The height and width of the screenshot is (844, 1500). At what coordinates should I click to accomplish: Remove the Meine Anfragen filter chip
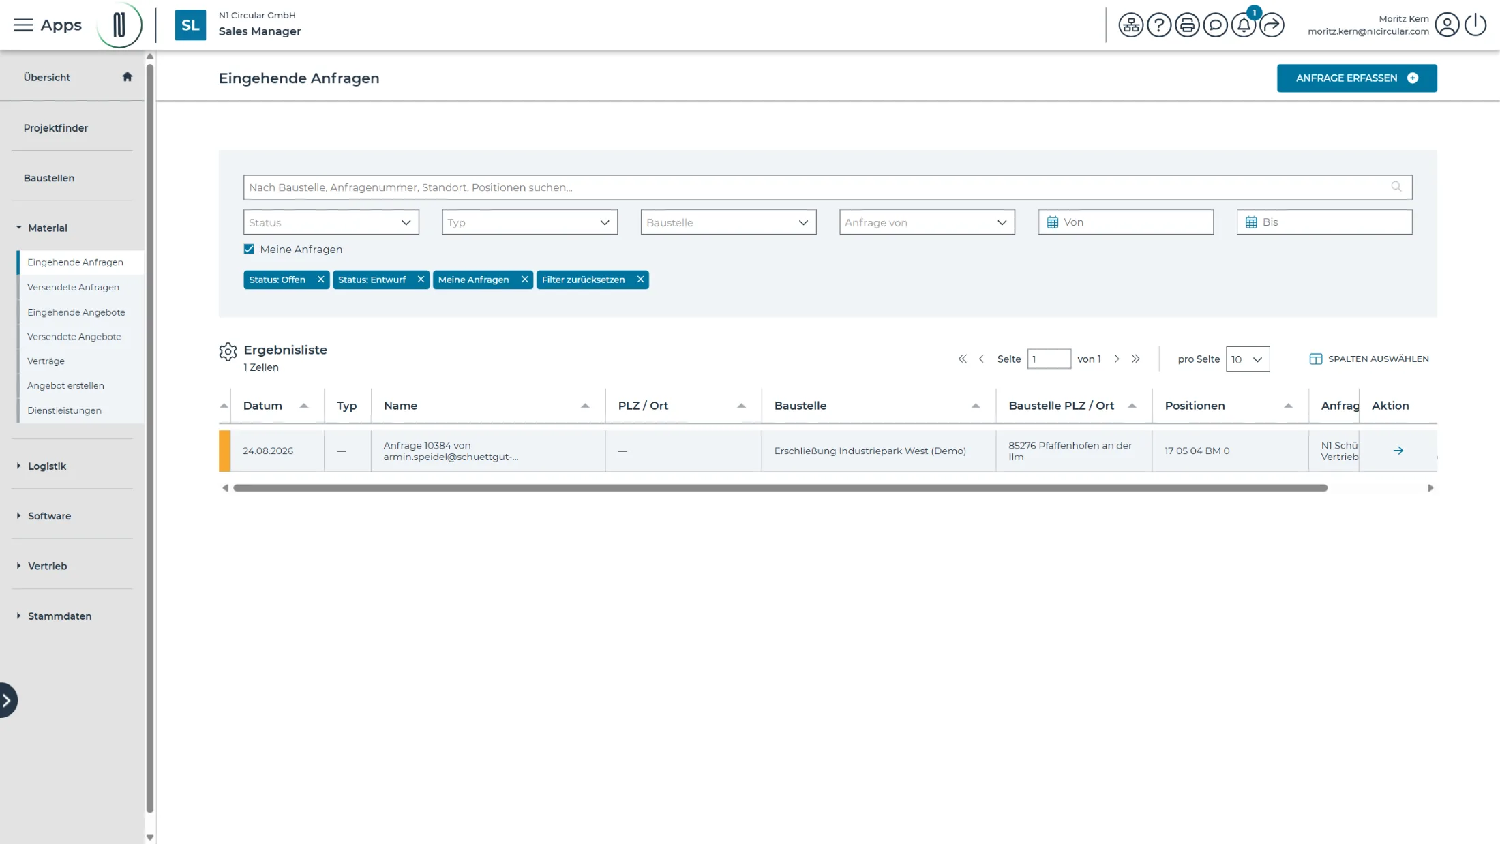[524, 280]
